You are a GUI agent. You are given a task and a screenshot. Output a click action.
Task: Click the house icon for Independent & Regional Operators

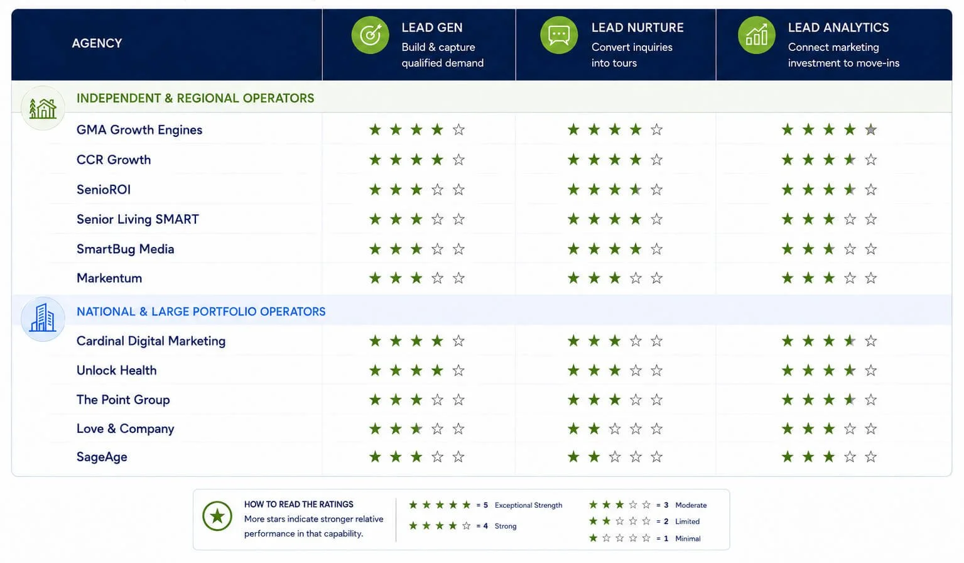[43, 108]
